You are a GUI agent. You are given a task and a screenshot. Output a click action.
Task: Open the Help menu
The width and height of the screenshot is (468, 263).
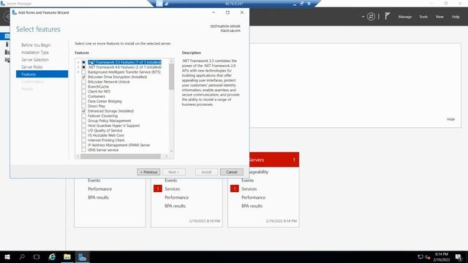pos(456,17)
